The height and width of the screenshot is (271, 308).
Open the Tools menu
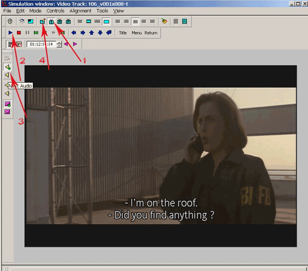tap(102, 11)
